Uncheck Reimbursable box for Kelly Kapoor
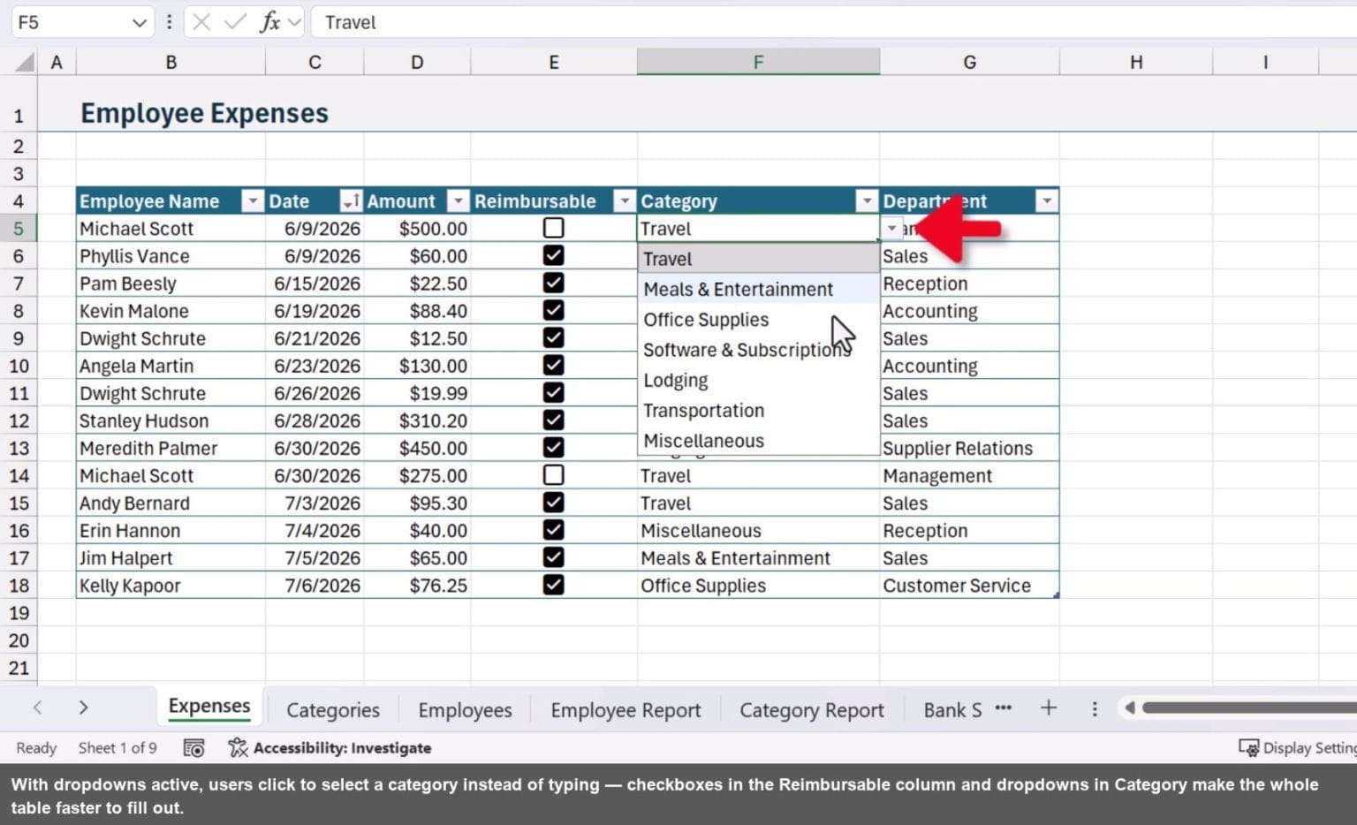The height and width of the screenshot is (825, 1357). point(554,585)
